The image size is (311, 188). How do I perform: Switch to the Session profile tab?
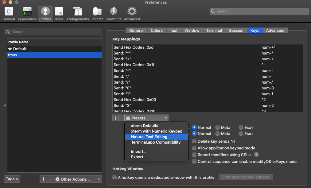pos(236,31)
